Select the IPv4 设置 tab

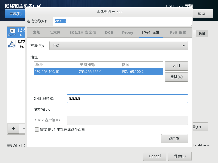tap(151, 32)
